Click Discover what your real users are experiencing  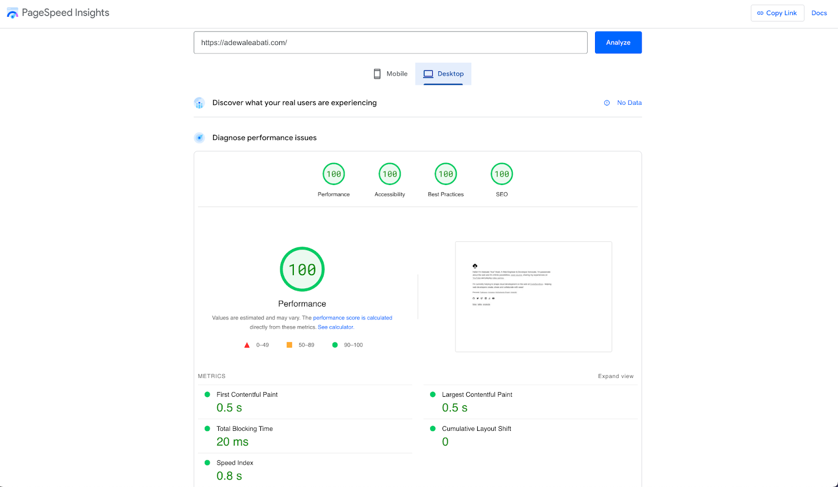[294, 103]
